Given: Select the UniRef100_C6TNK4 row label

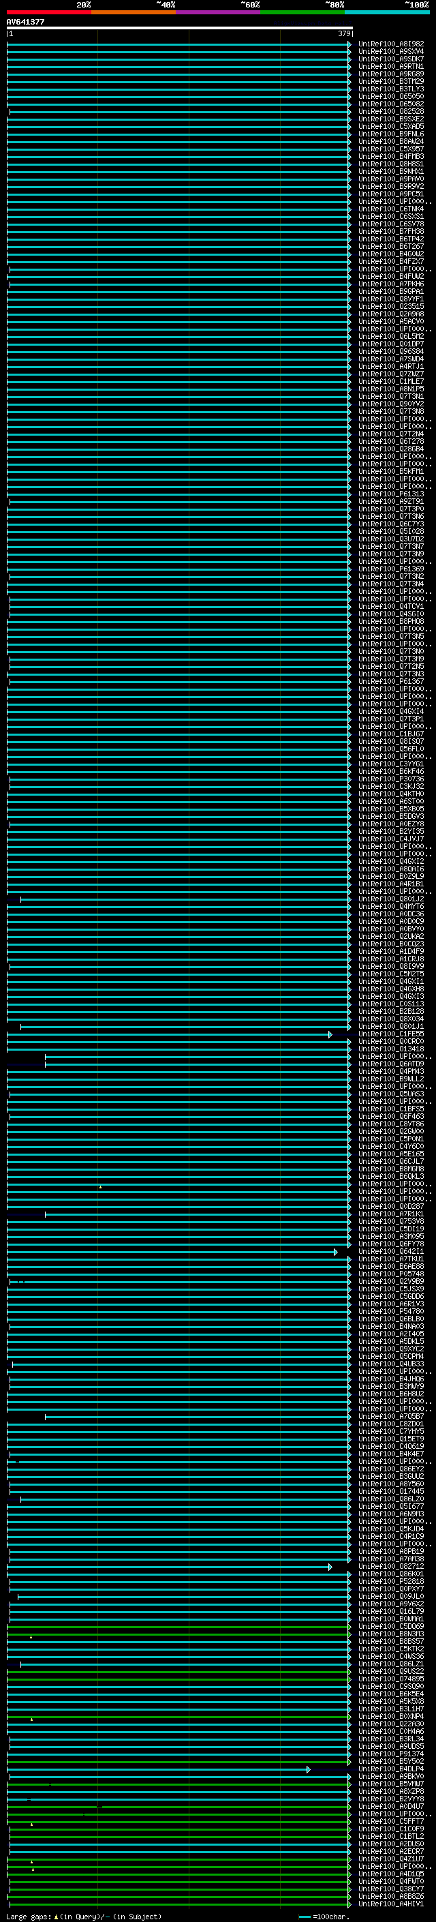Looking at the screenshot, I should [x=391, y=209].
